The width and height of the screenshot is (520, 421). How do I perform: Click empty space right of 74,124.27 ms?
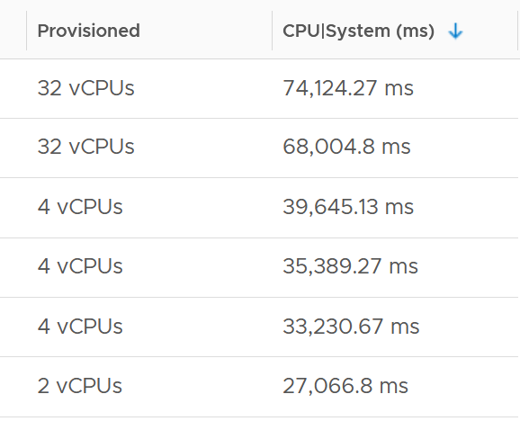point(466,88)
